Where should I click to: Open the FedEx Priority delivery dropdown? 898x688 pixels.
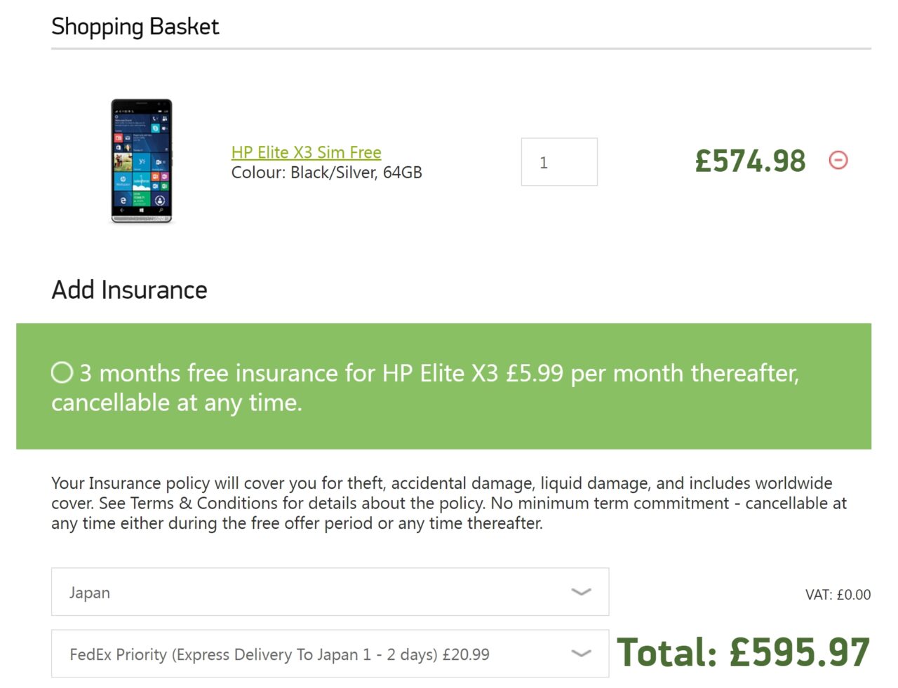[x=330, y=654]
